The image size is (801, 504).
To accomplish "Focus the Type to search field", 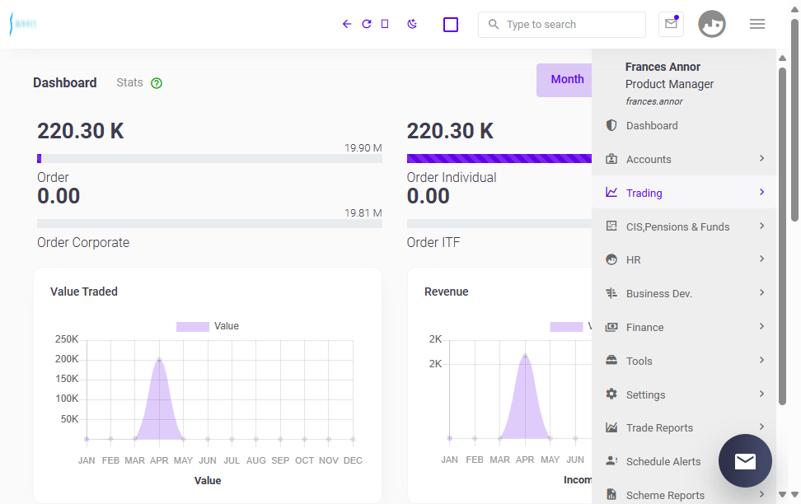I will tap(562, 25).
